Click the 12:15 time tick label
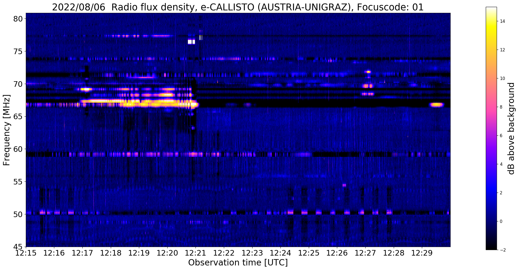Image resolution: width=519 pixels, height=270 pixels. 26,253
